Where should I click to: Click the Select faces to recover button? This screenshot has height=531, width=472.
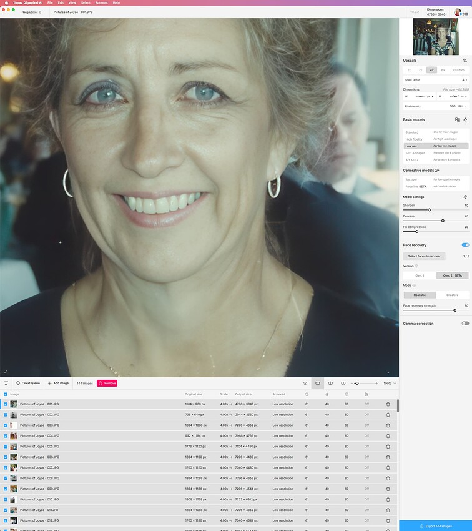[x=424, y=256]
